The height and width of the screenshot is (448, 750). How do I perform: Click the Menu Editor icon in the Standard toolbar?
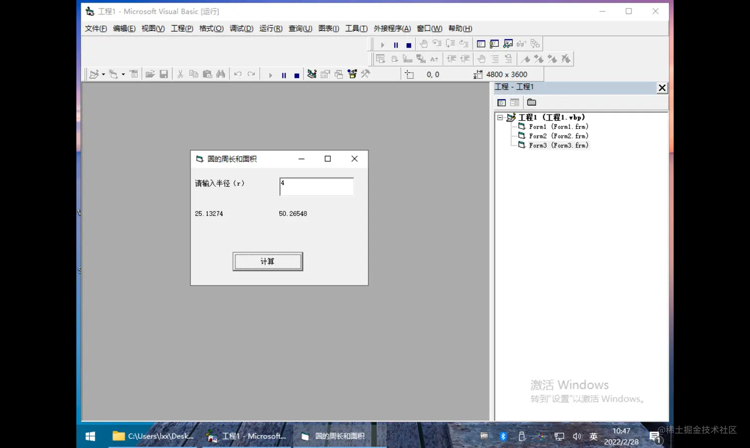[133, 74]
